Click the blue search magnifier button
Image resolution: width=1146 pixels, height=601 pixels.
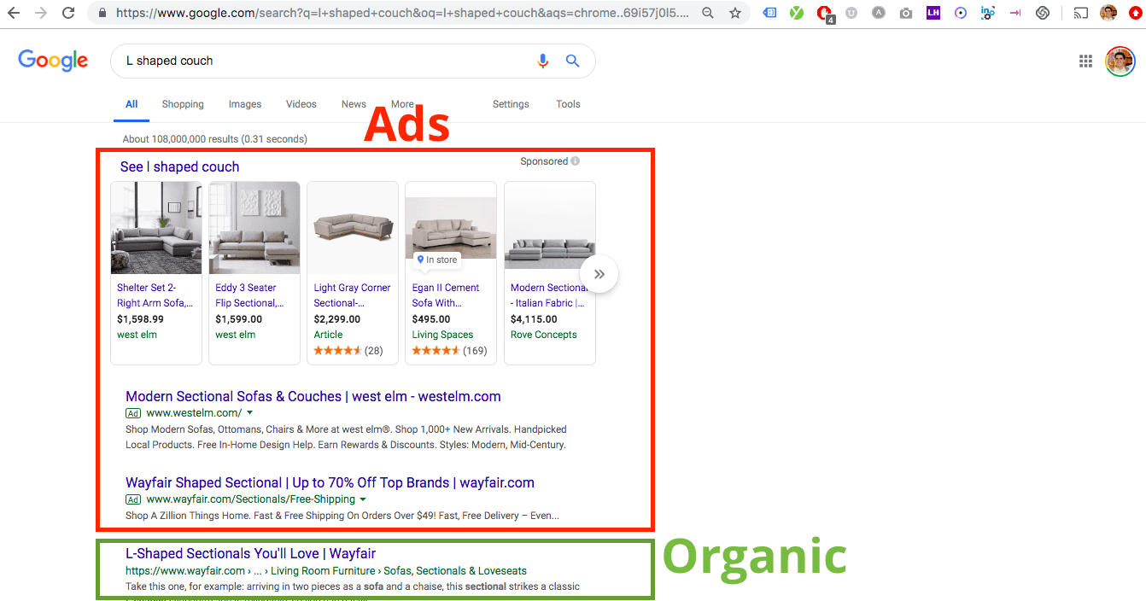coord(573,61)
